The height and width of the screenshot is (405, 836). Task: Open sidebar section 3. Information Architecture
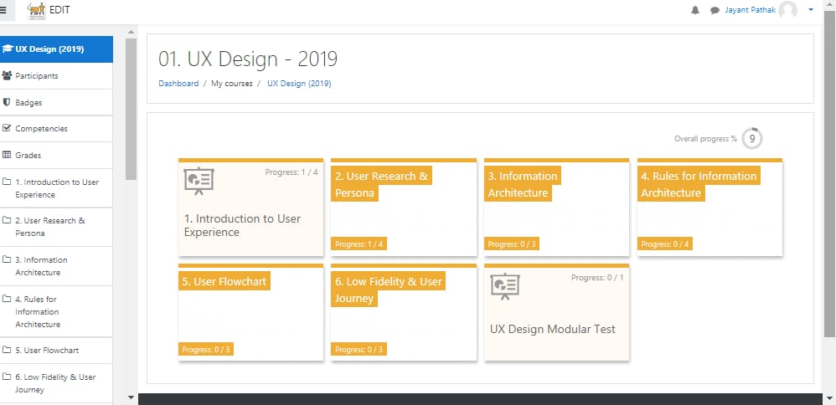pos(41,266)
